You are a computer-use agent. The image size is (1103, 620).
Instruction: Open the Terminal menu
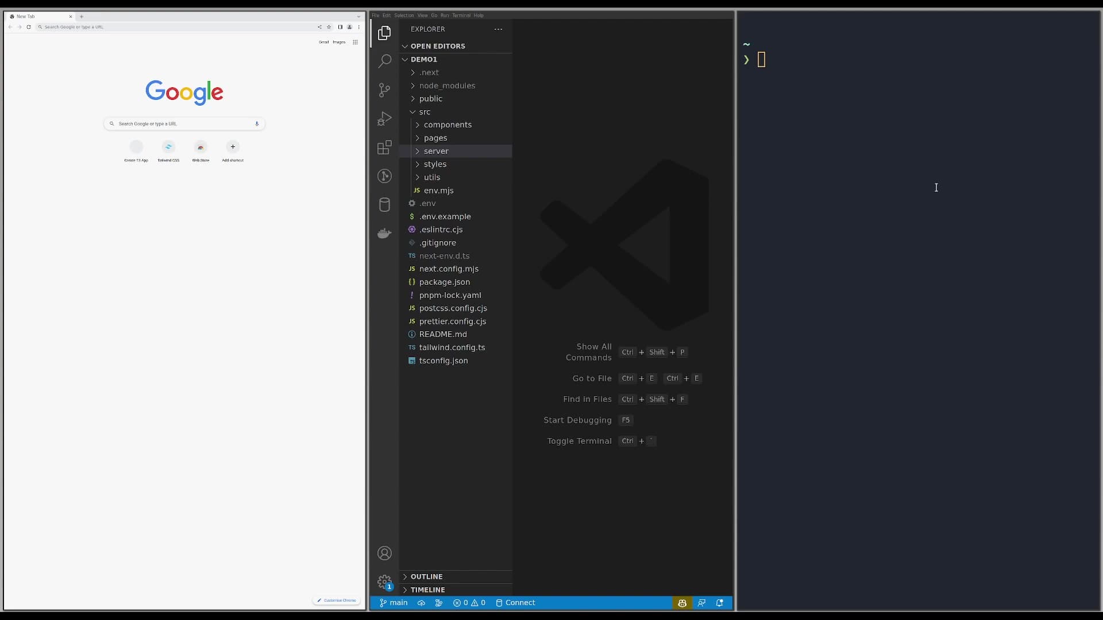(x=461, y=15)
